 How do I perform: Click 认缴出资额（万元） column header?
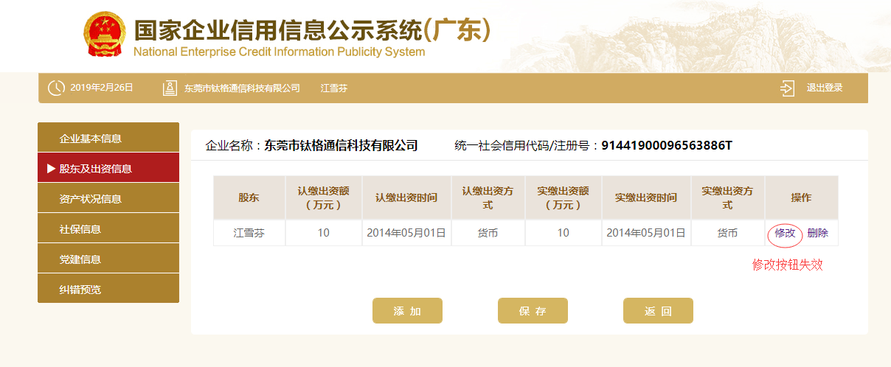(x=323, y=198)
